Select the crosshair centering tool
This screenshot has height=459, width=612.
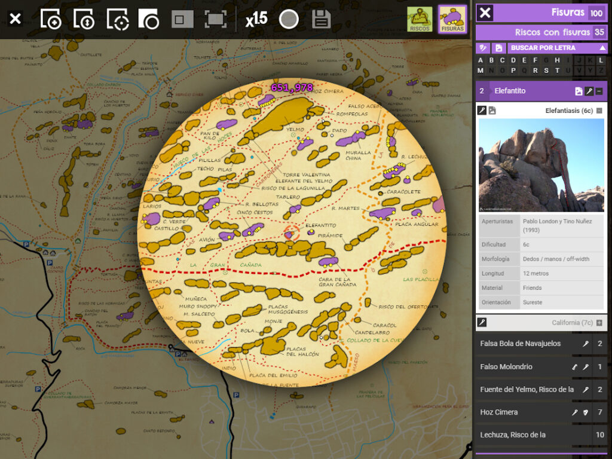[x=118, y=20]
